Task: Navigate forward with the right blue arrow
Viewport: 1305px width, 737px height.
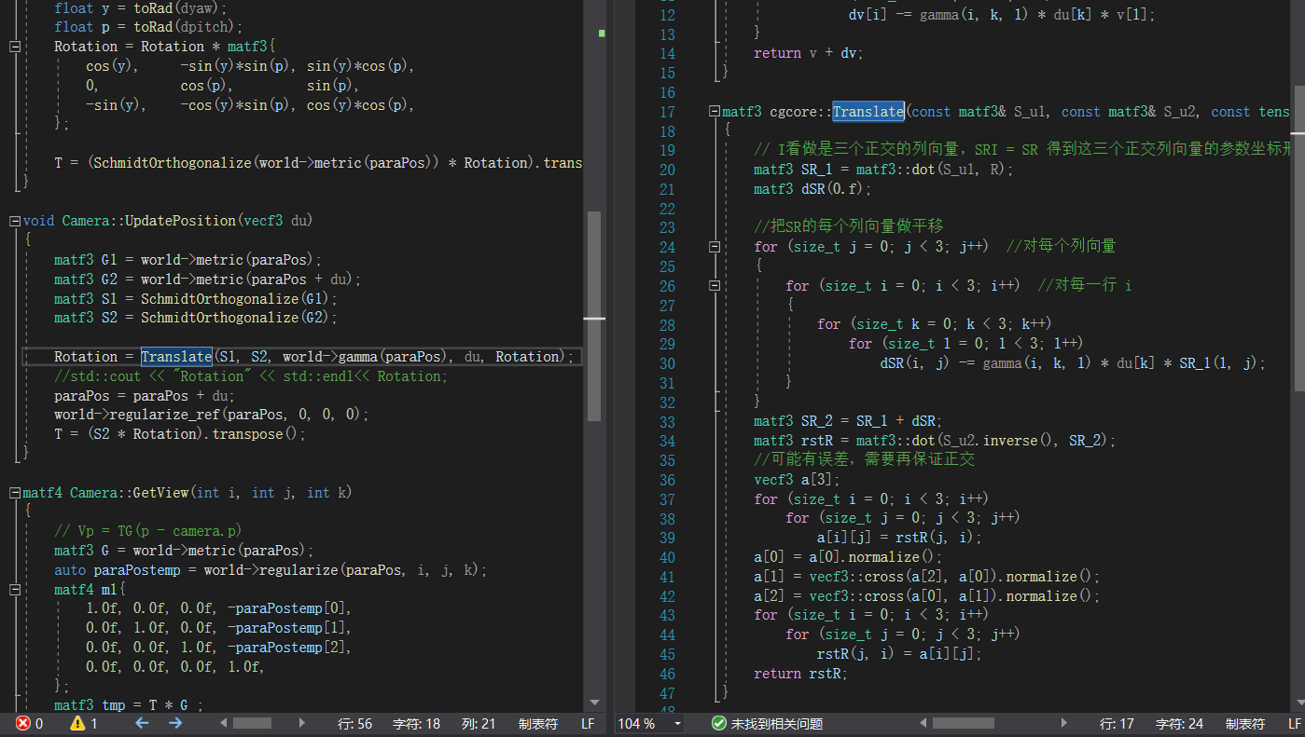Action: [174, 723]
